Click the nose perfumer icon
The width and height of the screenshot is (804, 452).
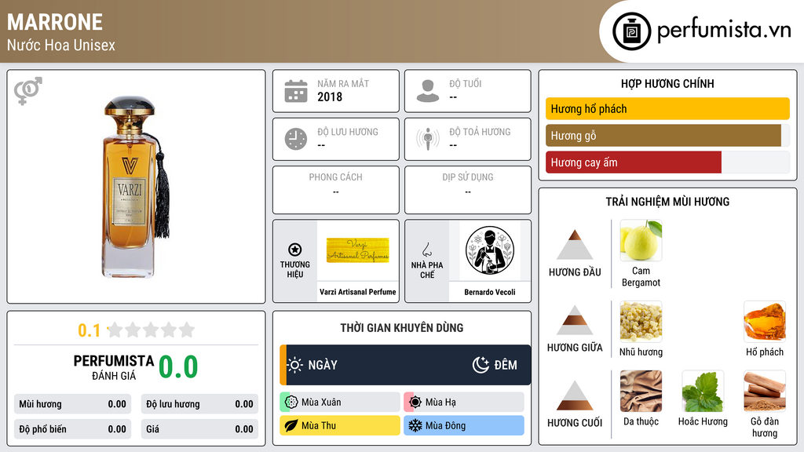pos(426,250)
